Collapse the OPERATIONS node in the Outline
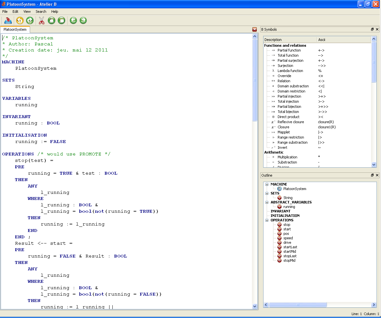Viewport: 381px width, 318px height. 267,220
